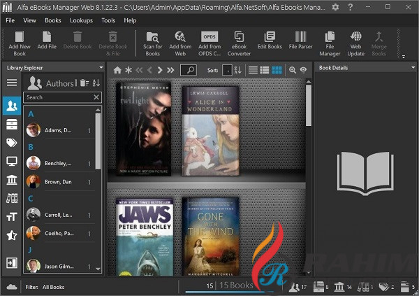The width and height of the screenshot is (419, 296).
Task: Open the Sort field dropdown
Action: coord(227,70)
